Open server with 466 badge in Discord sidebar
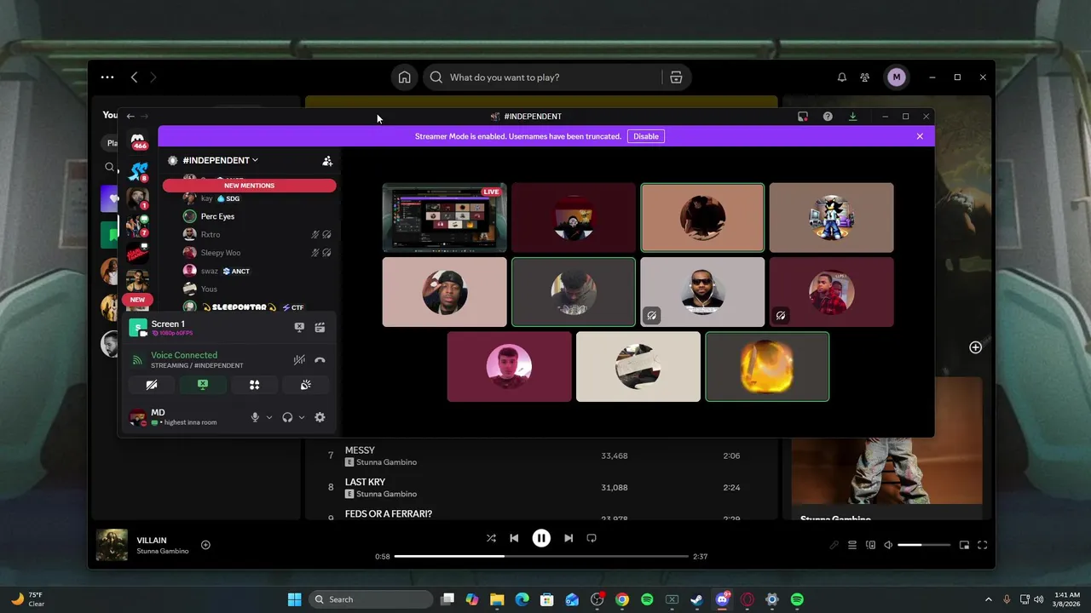Viewport: 1091px width, 613px height. tap(137, 141)
